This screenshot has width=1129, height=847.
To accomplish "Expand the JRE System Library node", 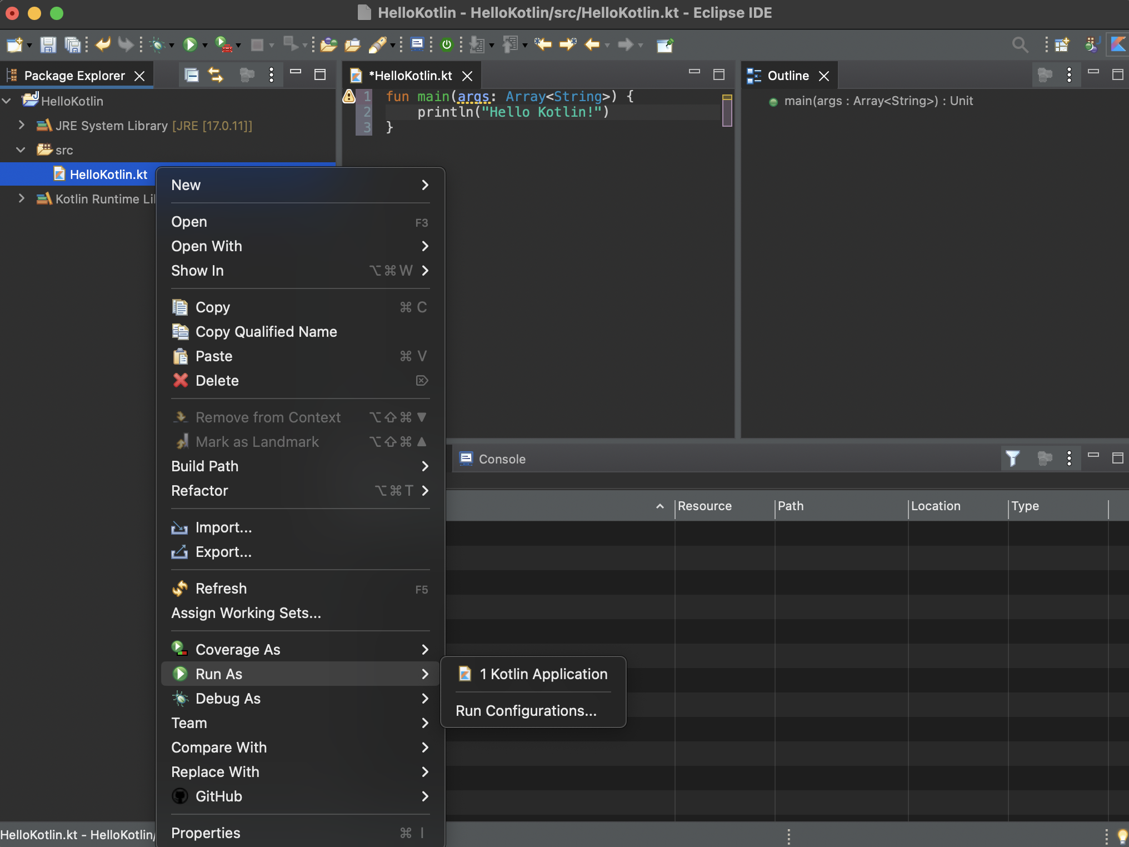I will click(21, 126).
